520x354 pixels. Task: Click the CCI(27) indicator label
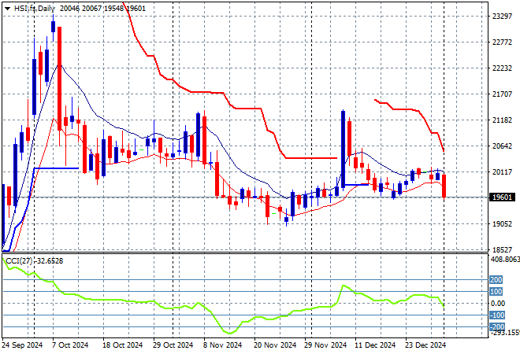(16, 260)
